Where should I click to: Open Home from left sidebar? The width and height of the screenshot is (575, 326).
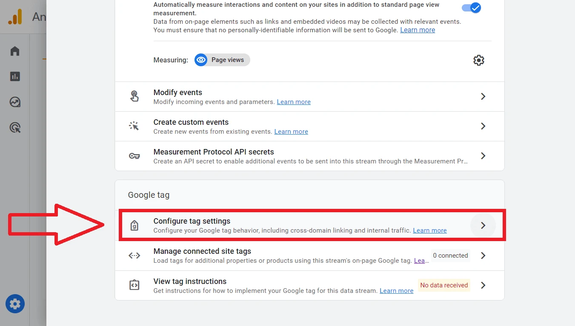tap(15, 51)
